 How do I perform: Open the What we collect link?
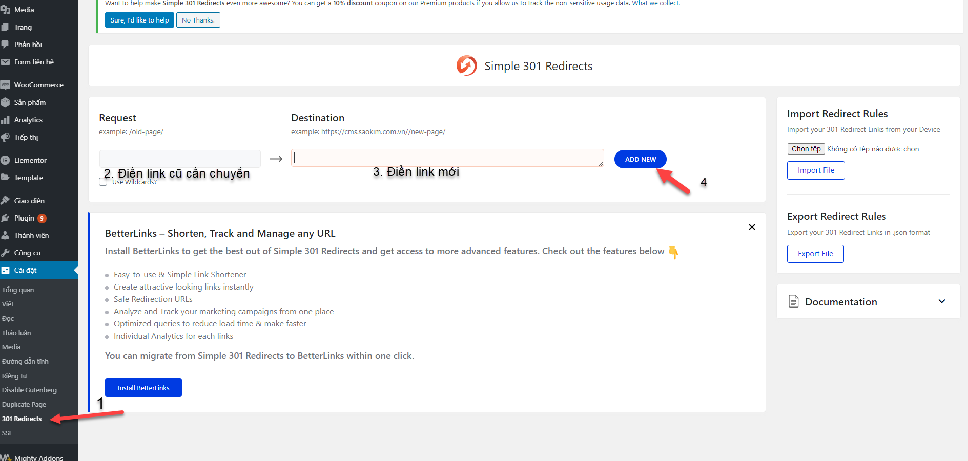(655, 3)
